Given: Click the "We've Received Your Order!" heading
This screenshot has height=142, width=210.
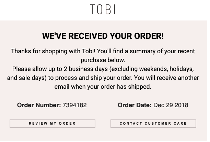Looking at the screenshot, I should 103,36.
